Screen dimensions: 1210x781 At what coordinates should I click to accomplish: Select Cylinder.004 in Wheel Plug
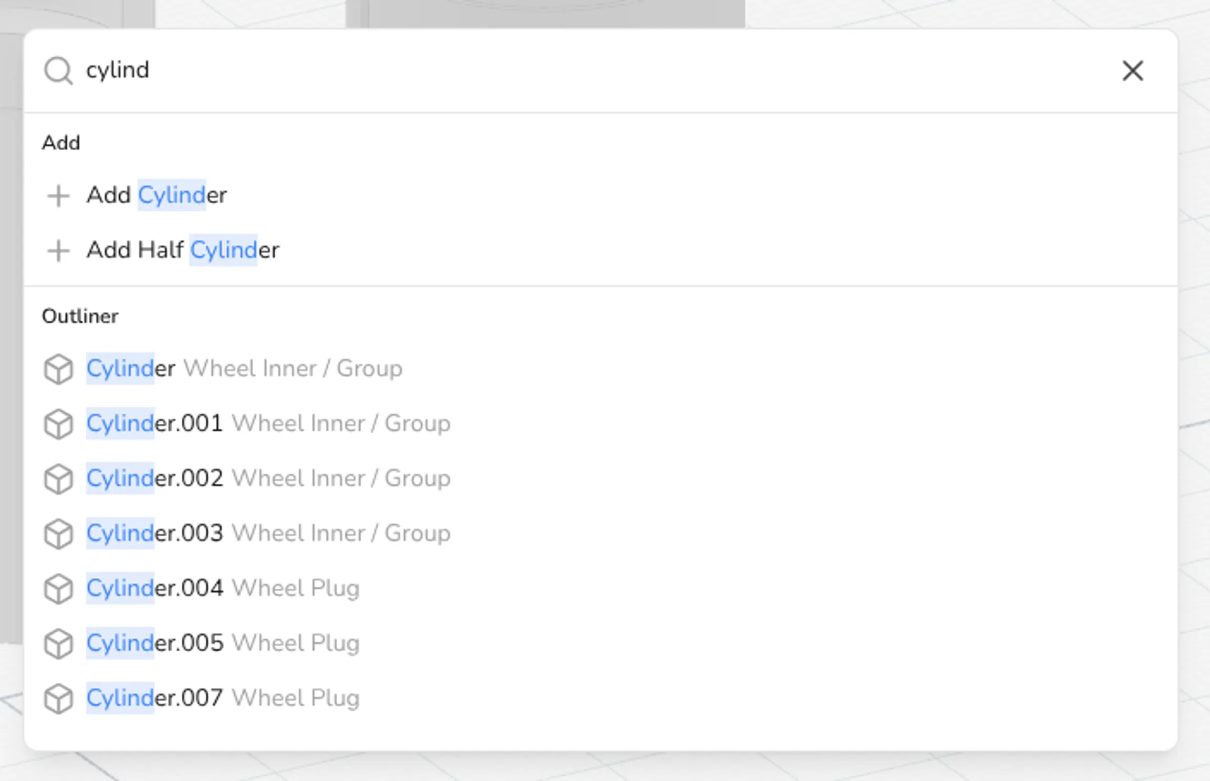601,588
